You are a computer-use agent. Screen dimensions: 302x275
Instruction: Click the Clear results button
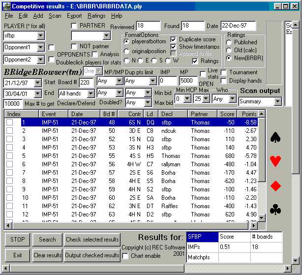tap(47, 255)
